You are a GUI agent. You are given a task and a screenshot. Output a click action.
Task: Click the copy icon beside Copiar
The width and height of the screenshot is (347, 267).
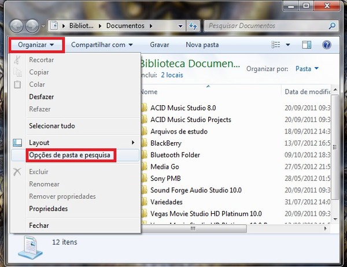click(17, 72)
